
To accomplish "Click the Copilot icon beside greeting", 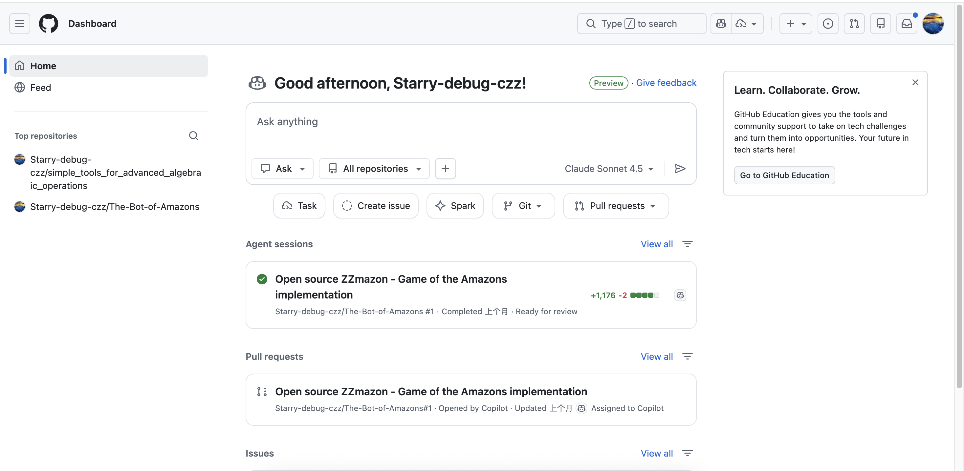I will [257, 83].
